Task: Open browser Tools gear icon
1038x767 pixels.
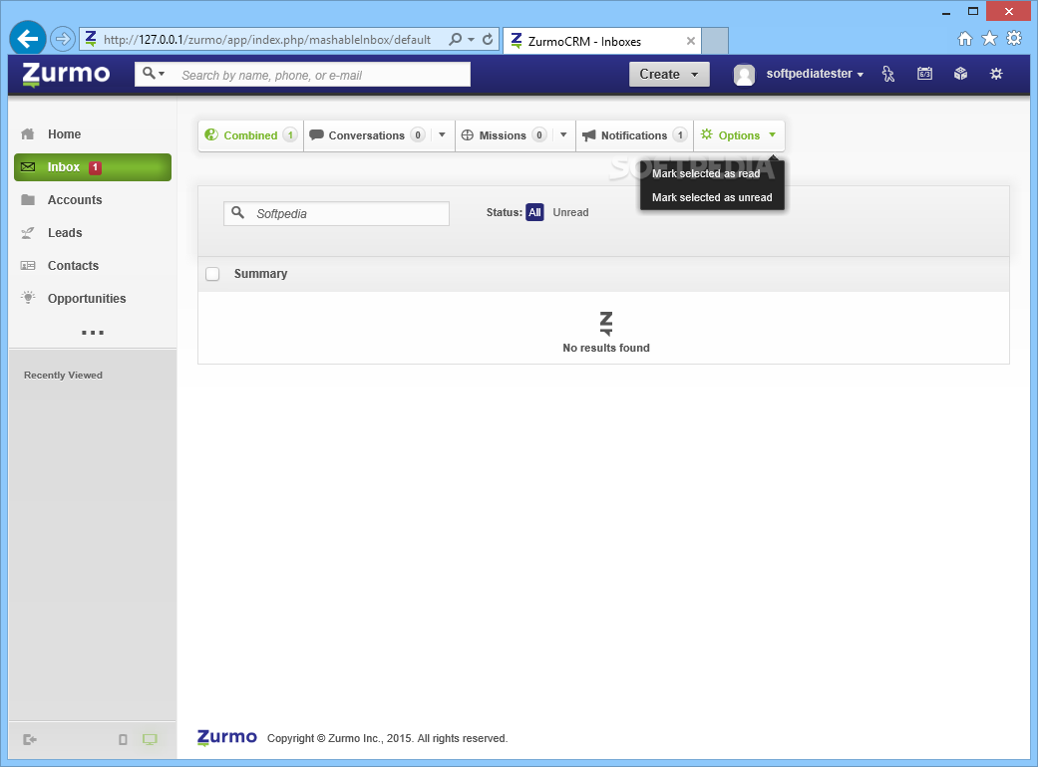Action: coord(1014,38)
